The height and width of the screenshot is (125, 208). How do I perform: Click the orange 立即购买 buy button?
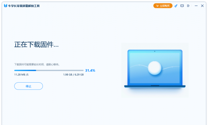pyautogui.click(x=163, y=6)
